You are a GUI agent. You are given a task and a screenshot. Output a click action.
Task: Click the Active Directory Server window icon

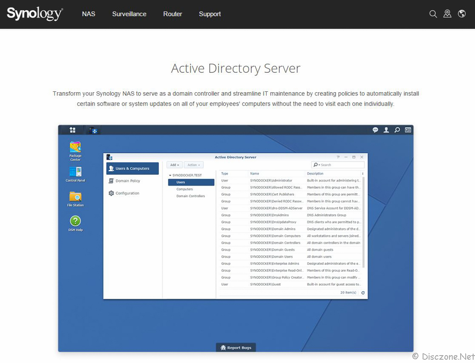coord(109,157)
